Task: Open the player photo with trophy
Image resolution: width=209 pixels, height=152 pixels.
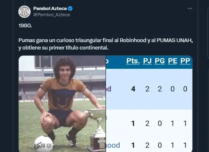Action: pos(62,104)
